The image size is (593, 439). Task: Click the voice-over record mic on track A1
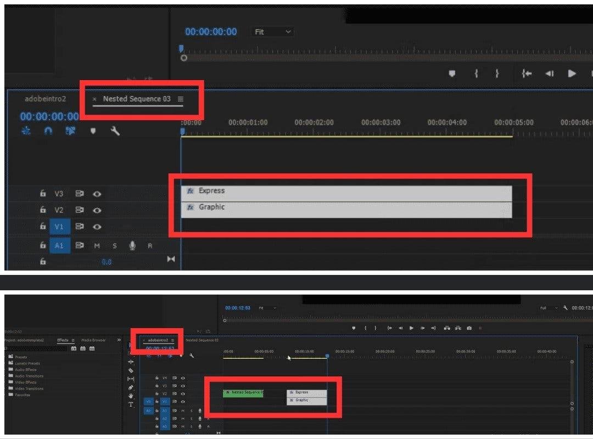[132, 246]
